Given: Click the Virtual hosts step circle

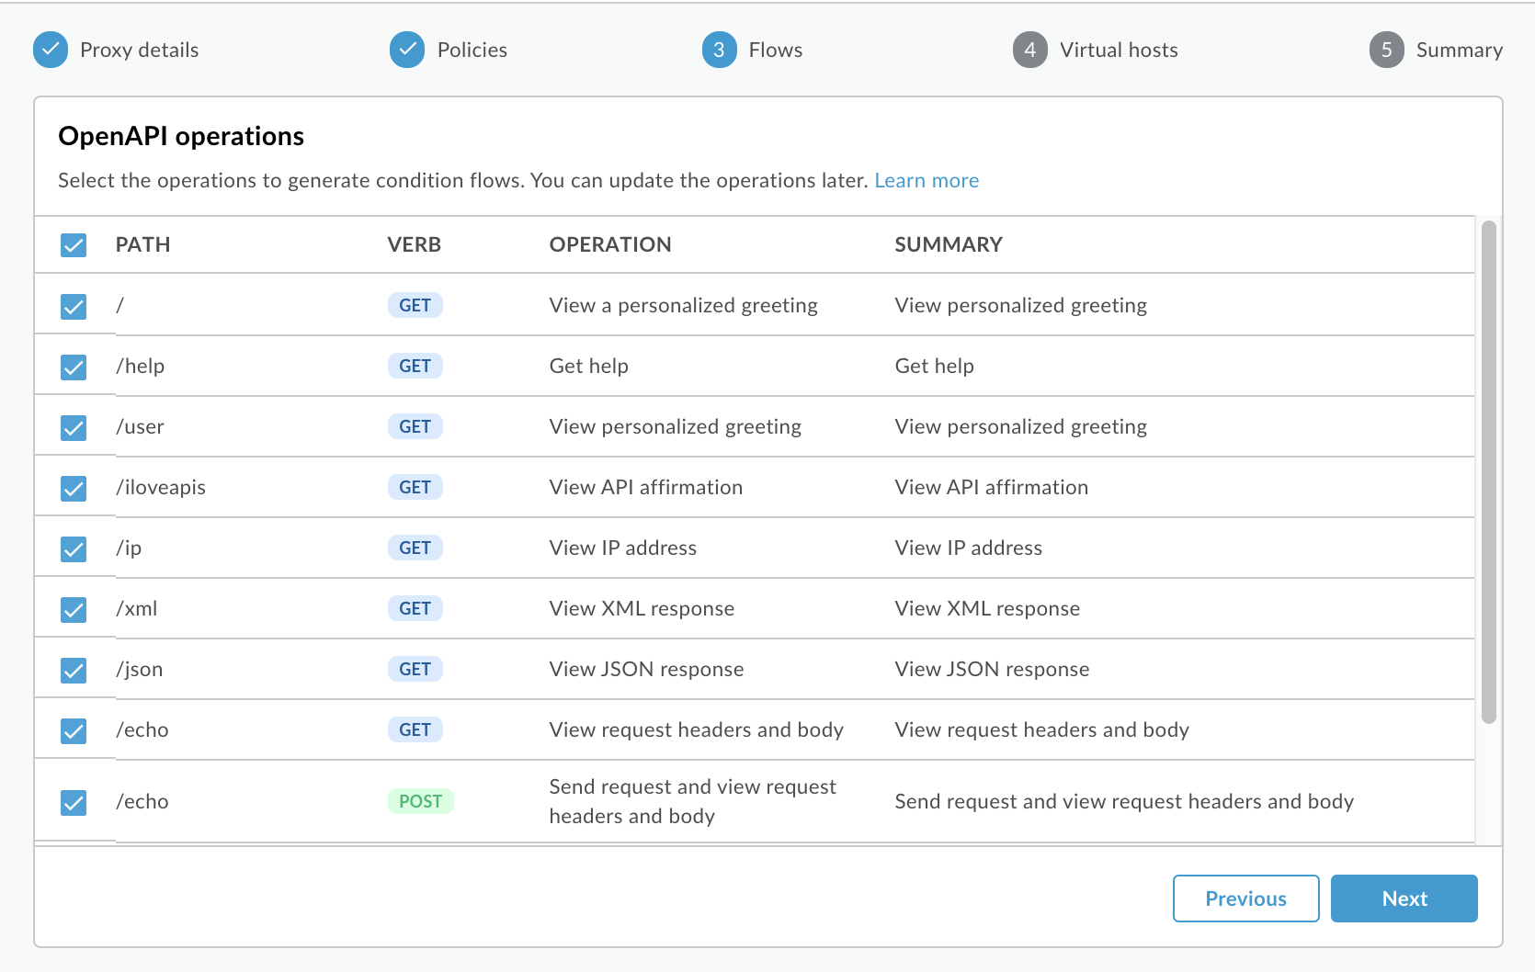Looking at the screenshot, I should pos(1029,50).
